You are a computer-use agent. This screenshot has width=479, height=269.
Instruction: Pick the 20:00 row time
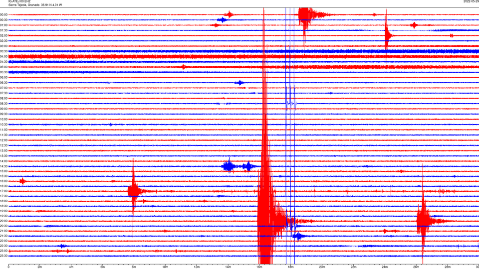click(3, 221)
